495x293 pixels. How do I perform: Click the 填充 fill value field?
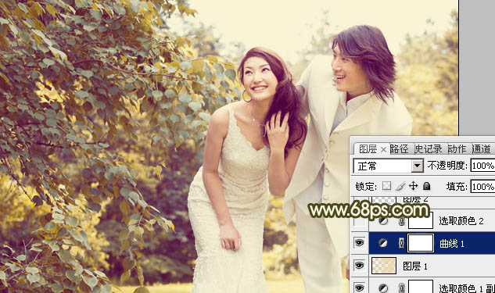click(x=482, y=187)
